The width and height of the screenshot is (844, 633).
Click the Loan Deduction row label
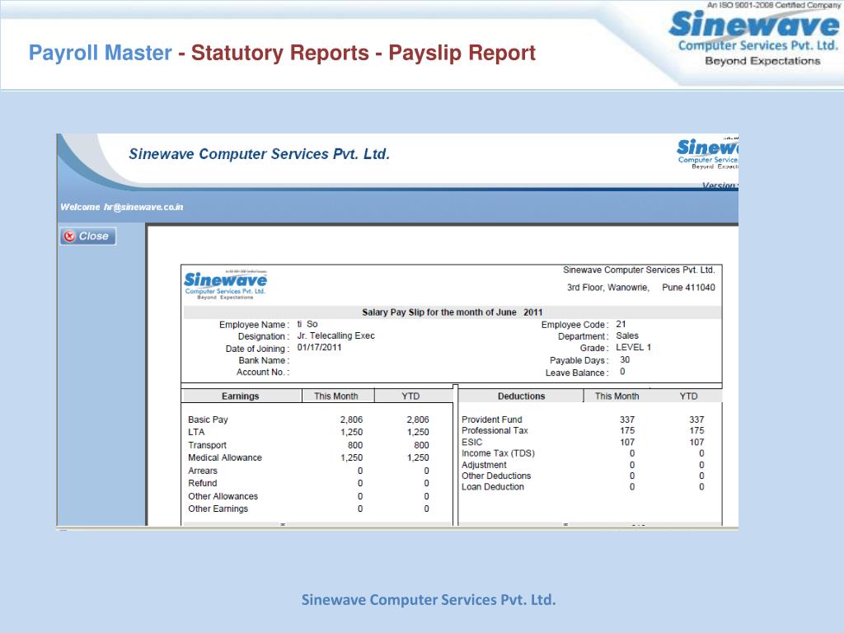(493, 486)
